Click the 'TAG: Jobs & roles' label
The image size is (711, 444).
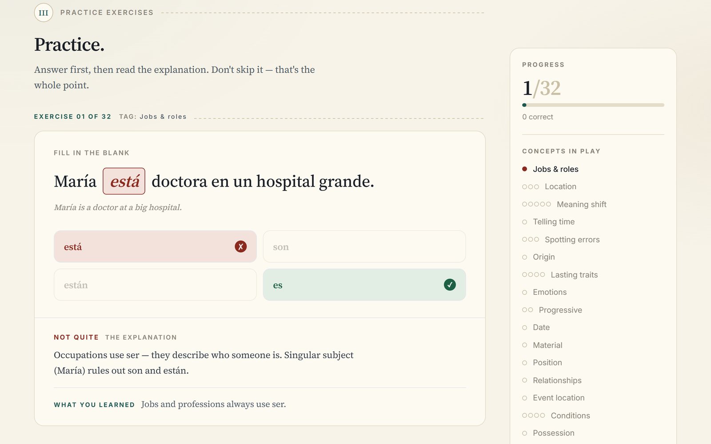[153, 117]
